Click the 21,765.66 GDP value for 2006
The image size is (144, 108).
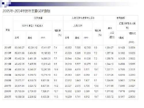coord(20,91)
